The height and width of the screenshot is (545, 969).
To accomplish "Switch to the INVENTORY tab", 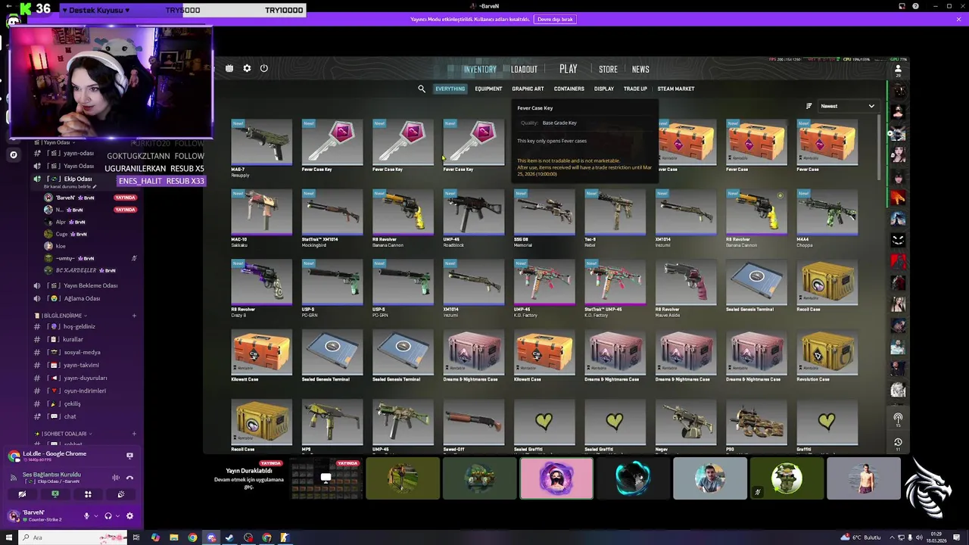I will click(480, 69).
